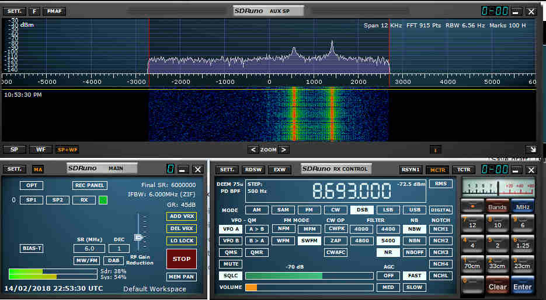The width and height of the screenshot is (546, 300).
Task: Click the orange info icon in AUX SP
Action: (x=435, y=150)
